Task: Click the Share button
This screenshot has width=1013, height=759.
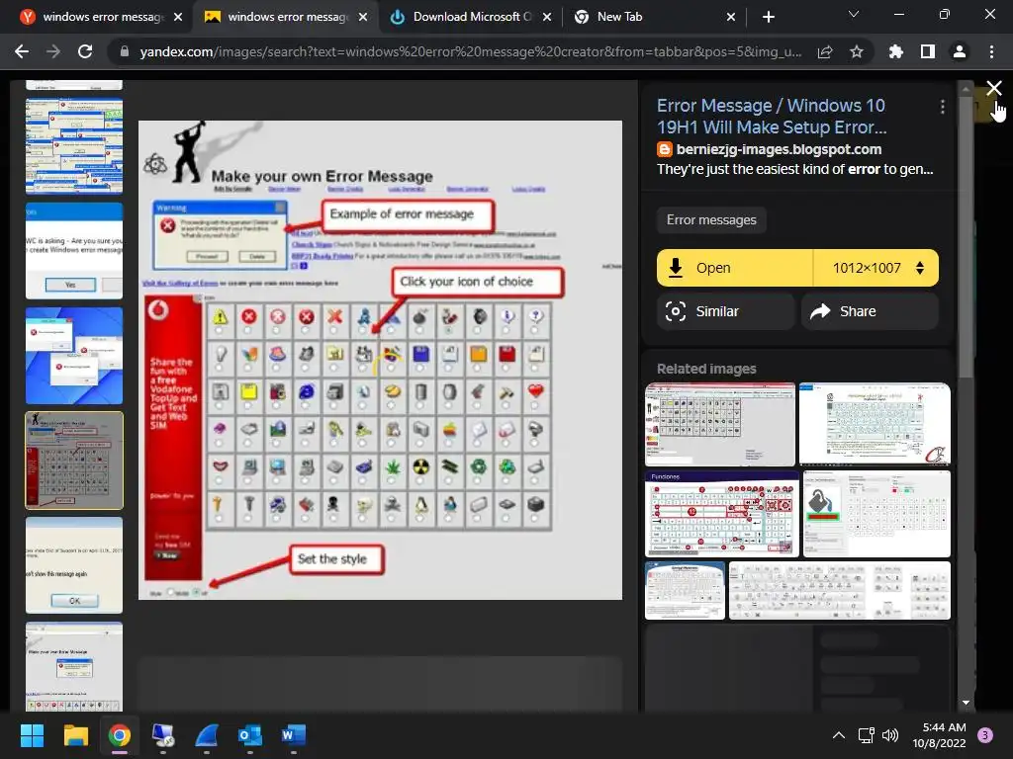Action: click(870, 311)
